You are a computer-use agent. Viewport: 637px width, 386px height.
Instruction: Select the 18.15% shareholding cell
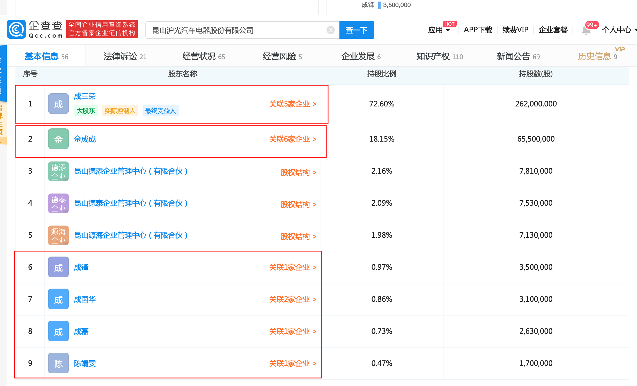[382, 139]
